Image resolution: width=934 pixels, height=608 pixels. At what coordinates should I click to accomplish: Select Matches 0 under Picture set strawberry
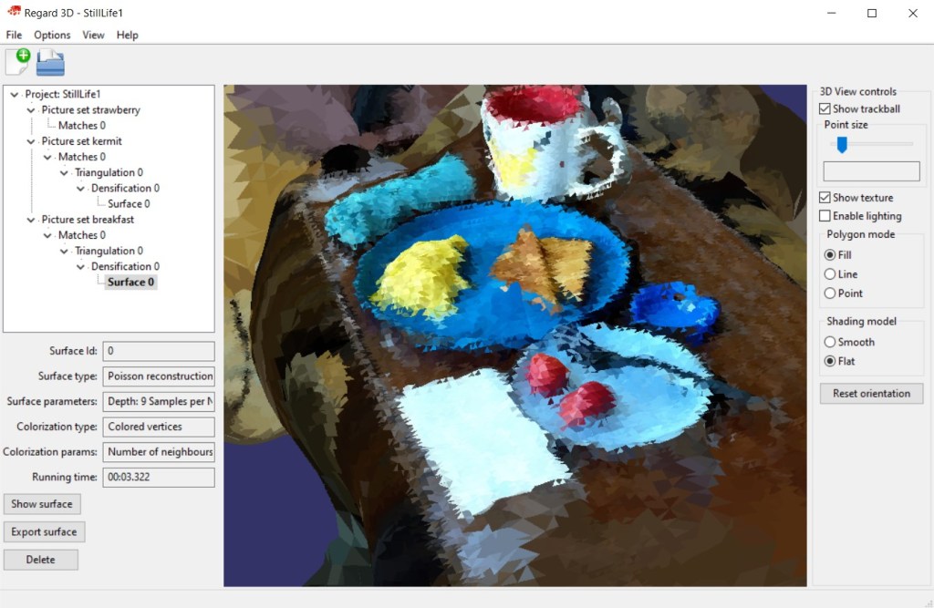pos(81,126)
